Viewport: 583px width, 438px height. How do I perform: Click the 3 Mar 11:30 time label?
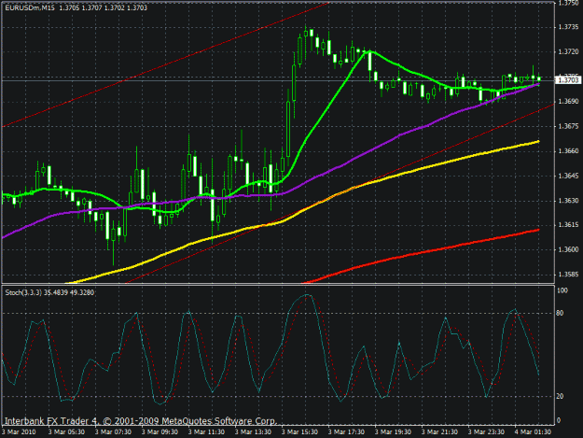click(x=206, y=432)
